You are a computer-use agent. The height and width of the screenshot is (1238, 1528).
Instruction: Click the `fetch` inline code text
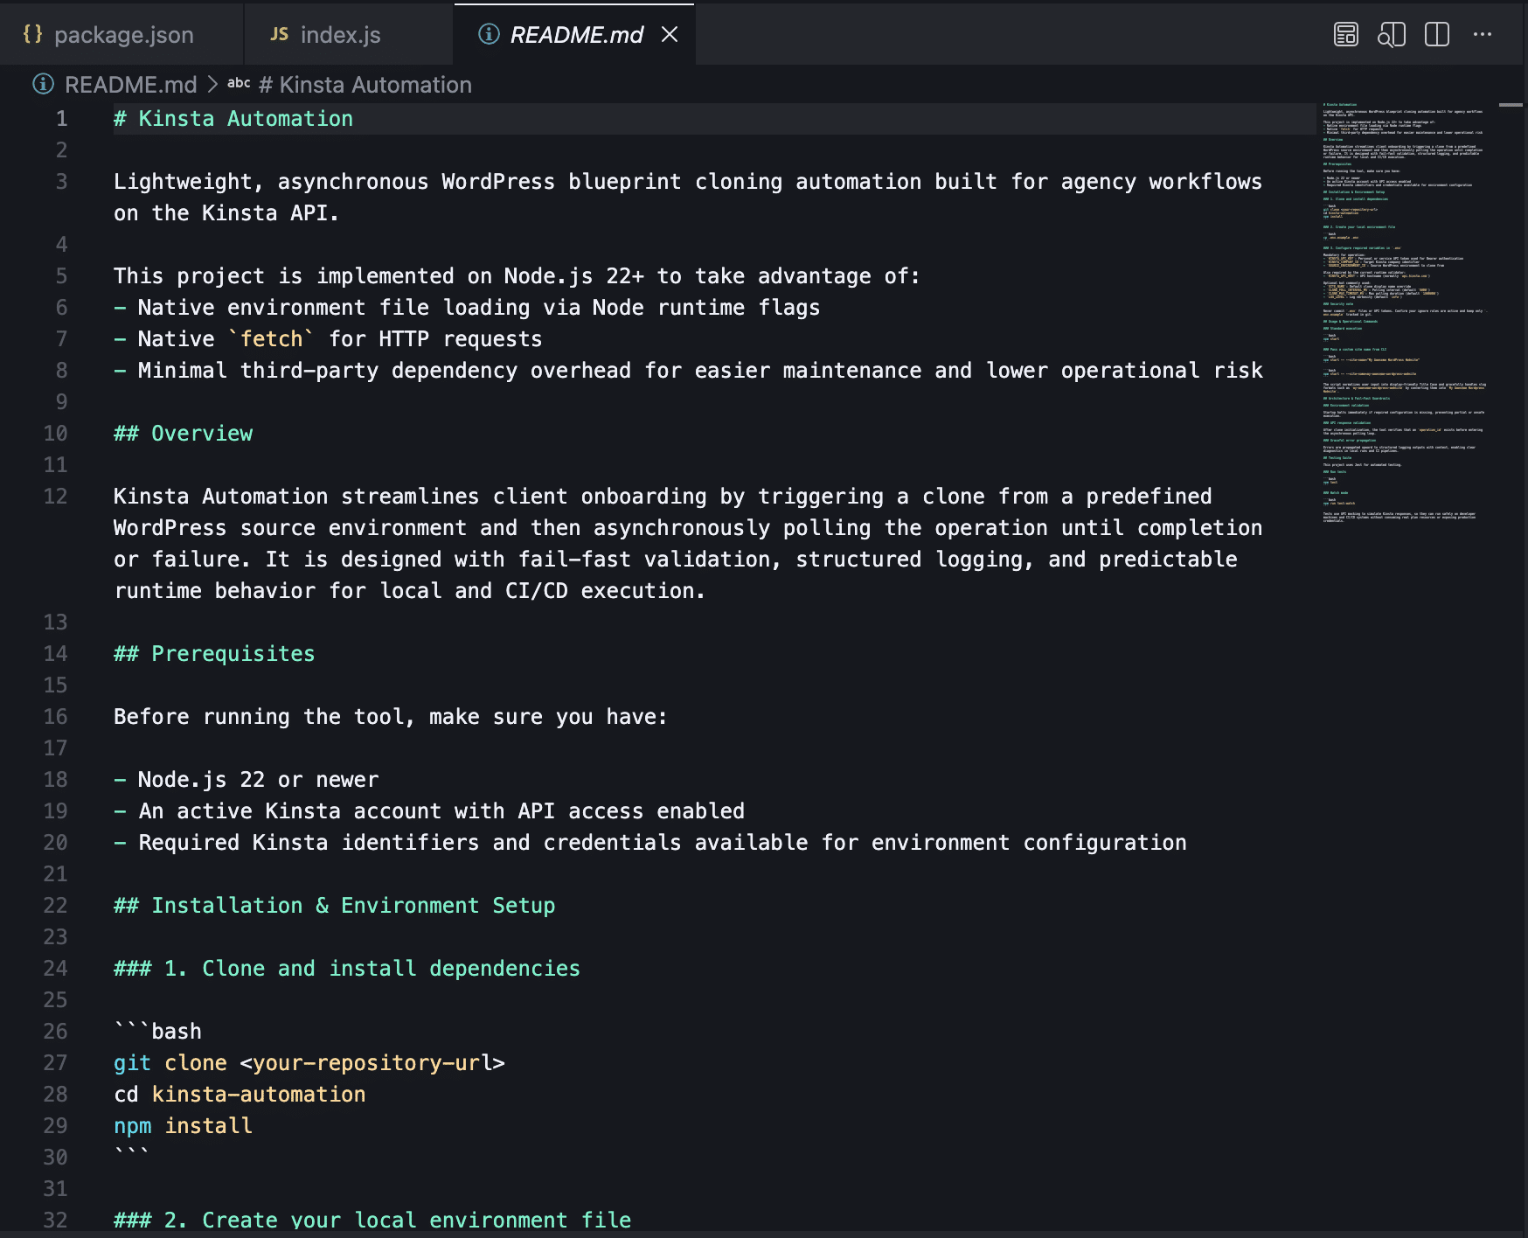point(271,339)
